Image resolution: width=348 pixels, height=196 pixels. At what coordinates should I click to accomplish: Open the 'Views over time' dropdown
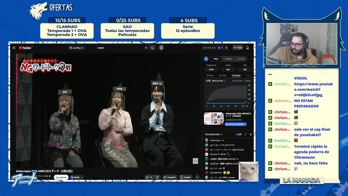pyautogui.click(x=219, y=81)
